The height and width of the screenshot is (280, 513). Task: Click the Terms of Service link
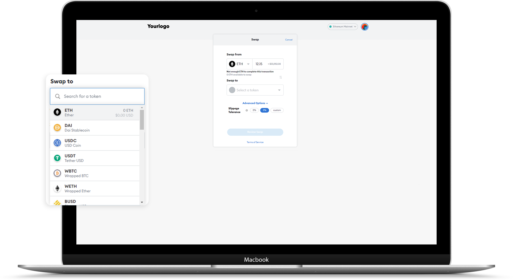255,142
